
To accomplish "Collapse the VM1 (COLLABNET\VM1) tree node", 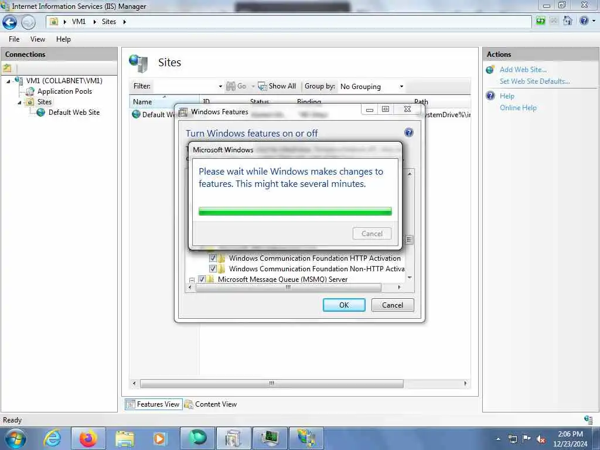I will point(8,81).
